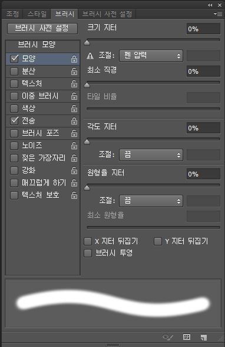Image resolution: width=225 pixels, height=347 pixels.
Task: Click the lock icon for 전송
Action: click(74, 120)
